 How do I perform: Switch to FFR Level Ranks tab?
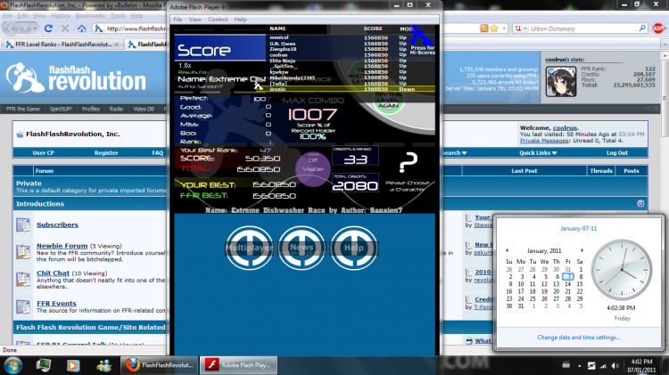coord(62,45)
